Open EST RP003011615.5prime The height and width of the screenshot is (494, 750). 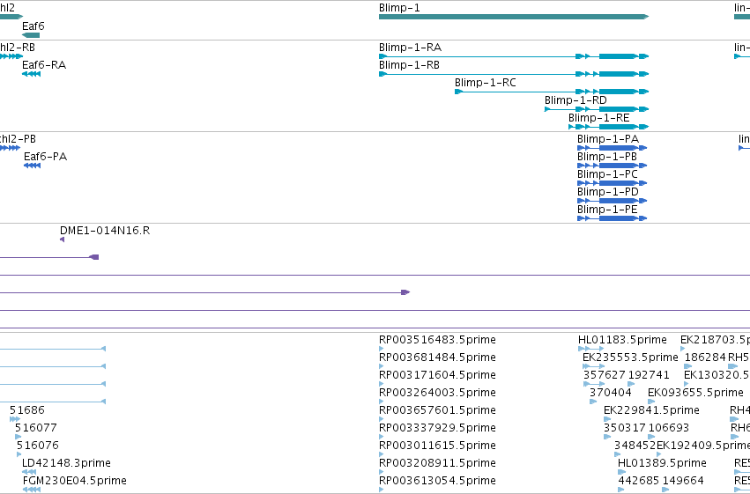437,446
